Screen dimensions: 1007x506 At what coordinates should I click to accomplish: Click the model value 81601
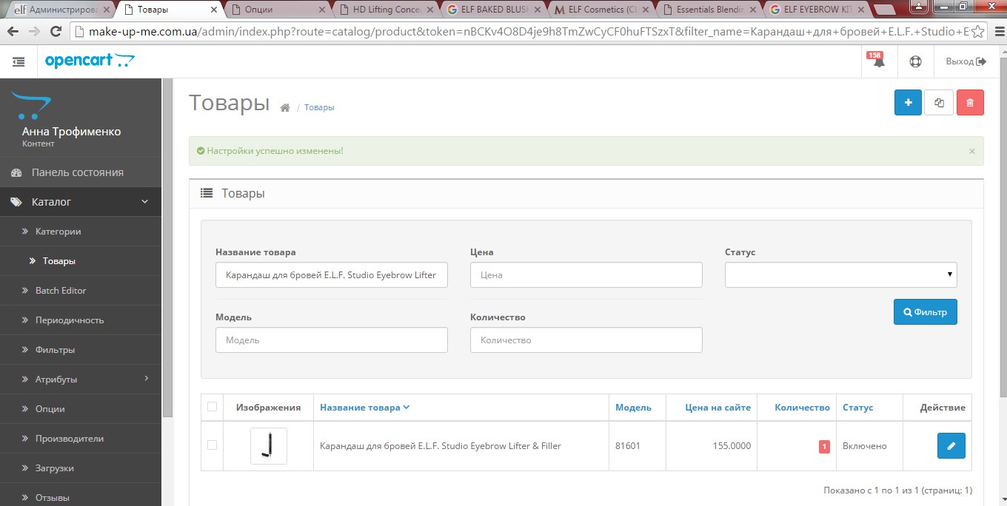point(628,446)
